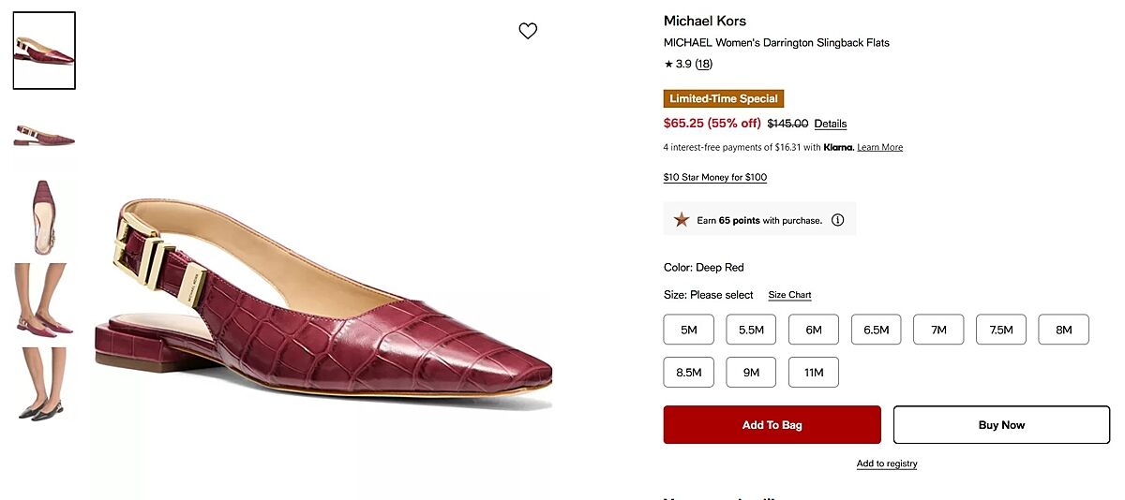Show the top-view shoe thumbnail
Screen dimensions: 1125x500
tap(44, 217)
